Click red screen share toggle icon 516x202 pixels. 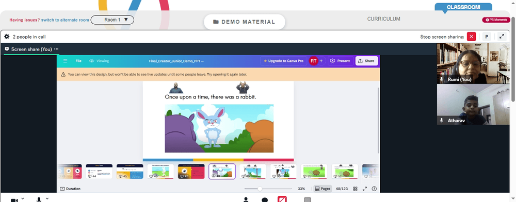click(x=282, y=199)
